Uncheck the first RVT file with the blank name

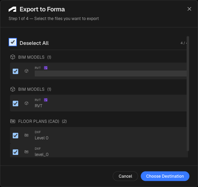pos(15,71)
